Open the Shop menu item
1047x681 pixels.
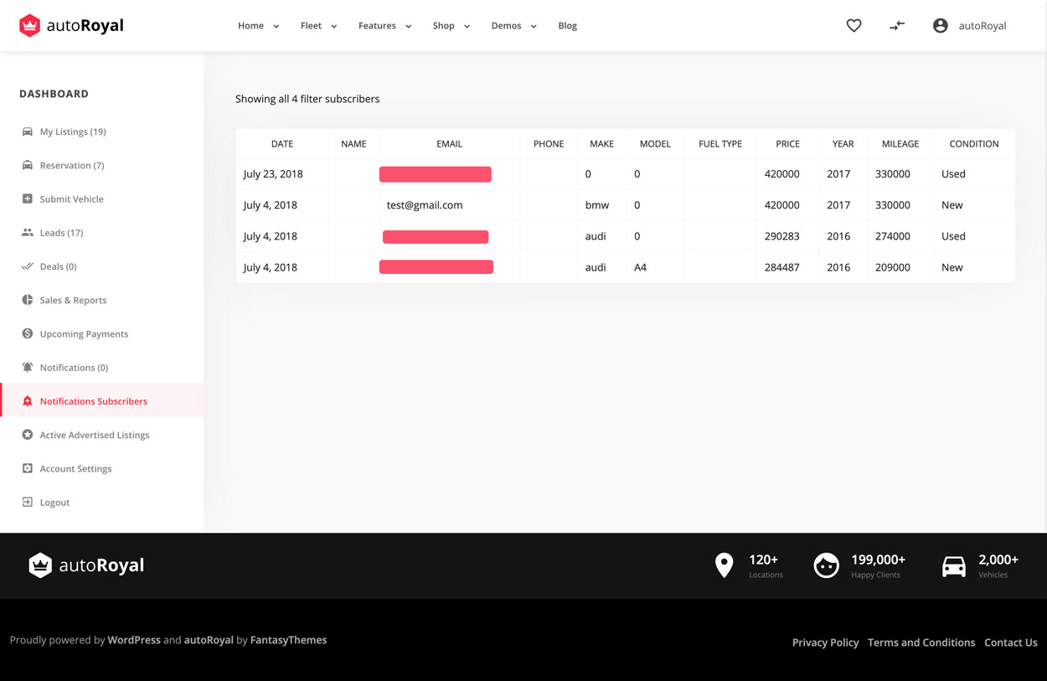click(x=443, y=26)
